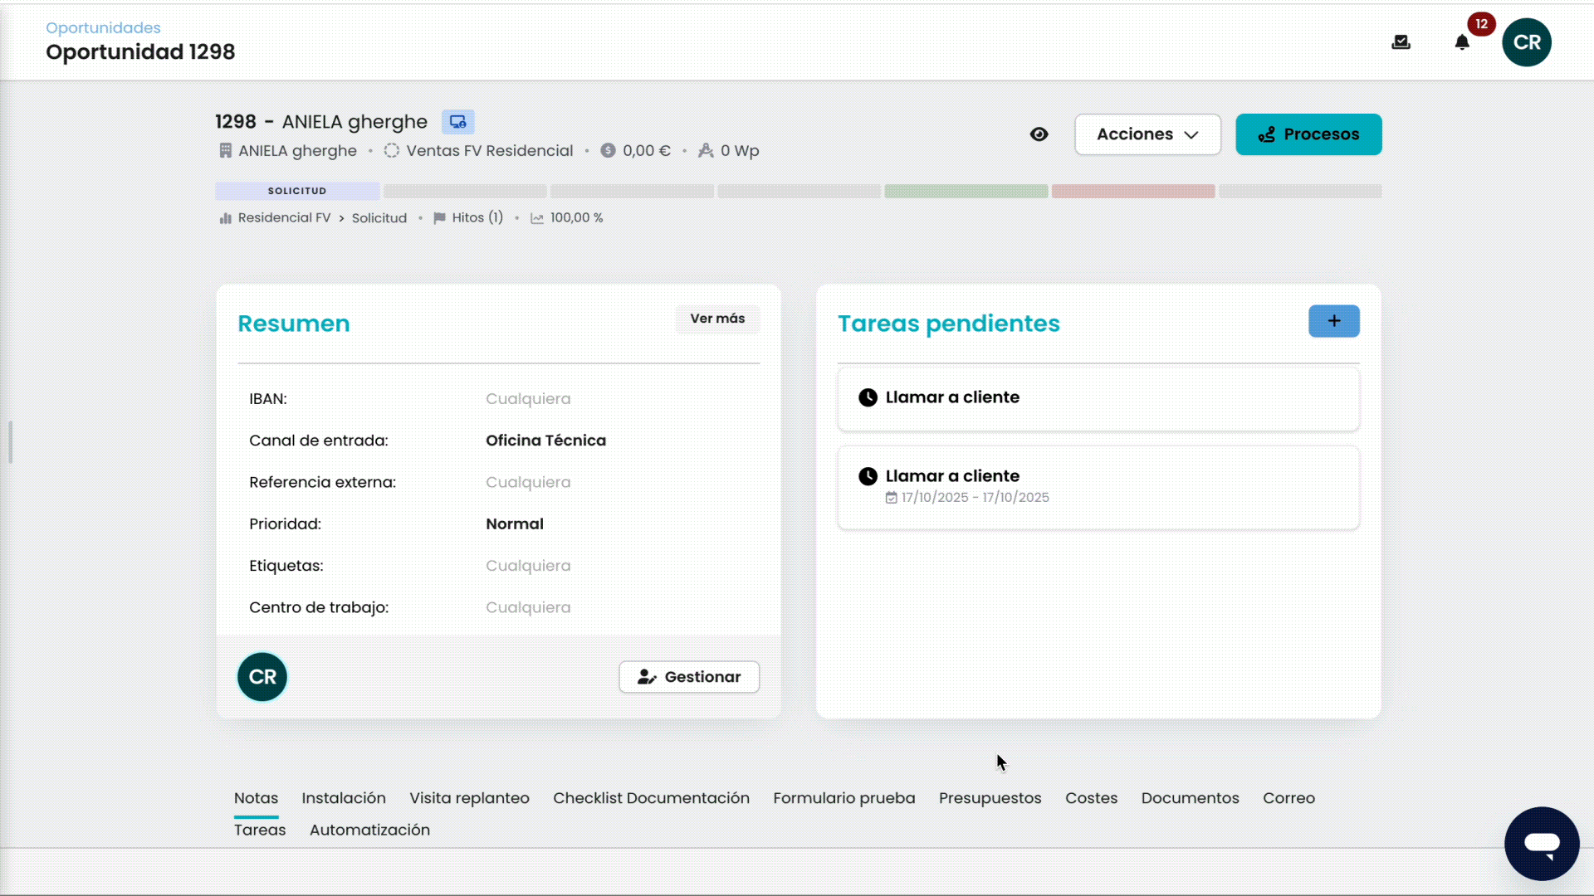Switch to the Automatización tab
Viewport: 1594px width, 896px height.
(x=369, y=830)
